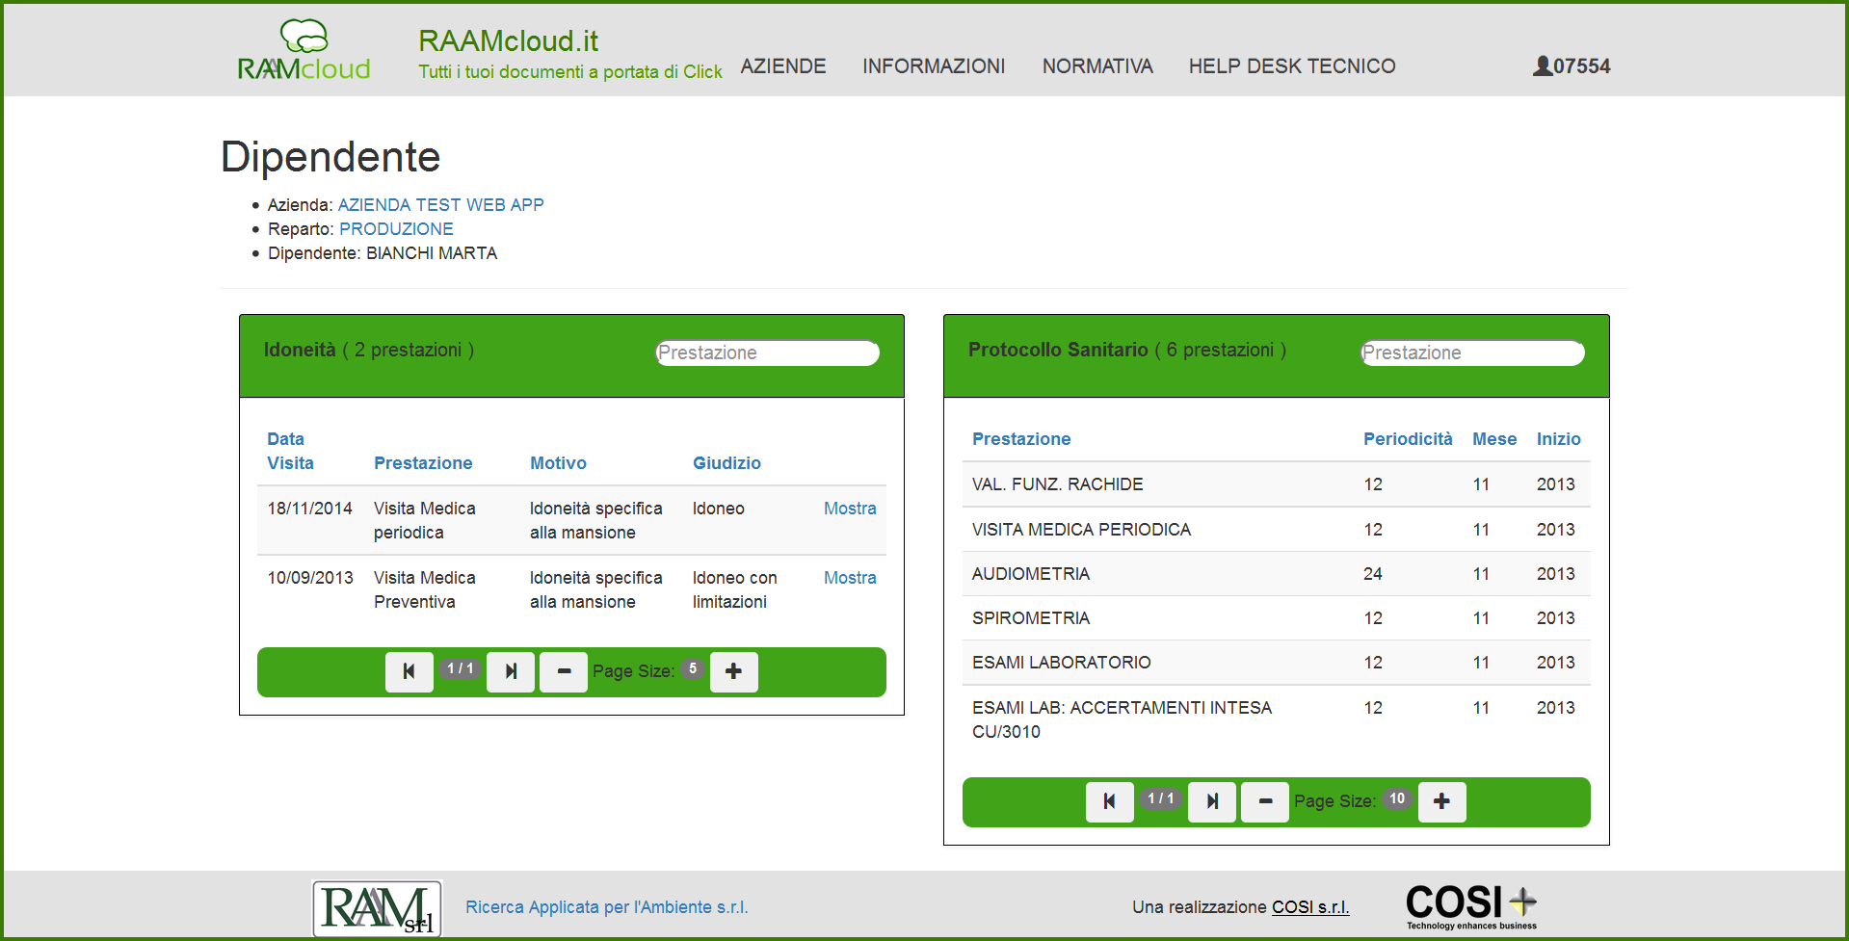Screen dimensions: 1849x941
Task: Go to first page in Protocollo Sanitario pager
Action: [x=1110, y=801]
